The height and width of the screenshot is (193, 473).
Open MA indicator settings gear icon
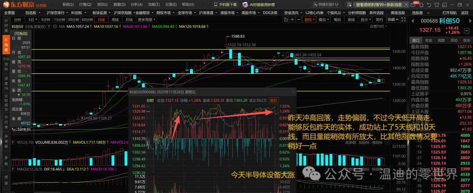point(55,27)
